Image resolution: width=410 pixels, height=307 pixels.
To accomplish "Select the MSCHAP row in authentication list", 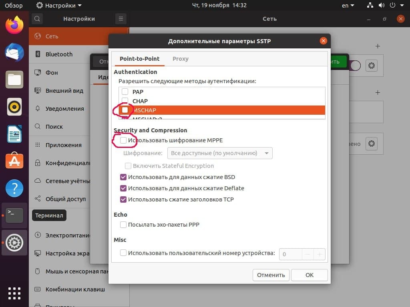I will click(222, 110).
